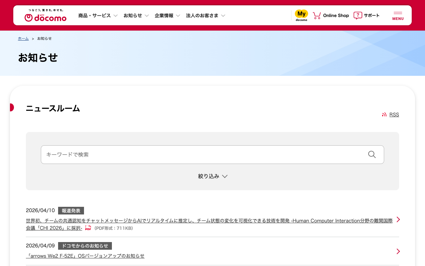Click the (PDF形式：711KB) file size text
Image resolution: width=425 pixels, height=266 pixels.
click(114, 228)
